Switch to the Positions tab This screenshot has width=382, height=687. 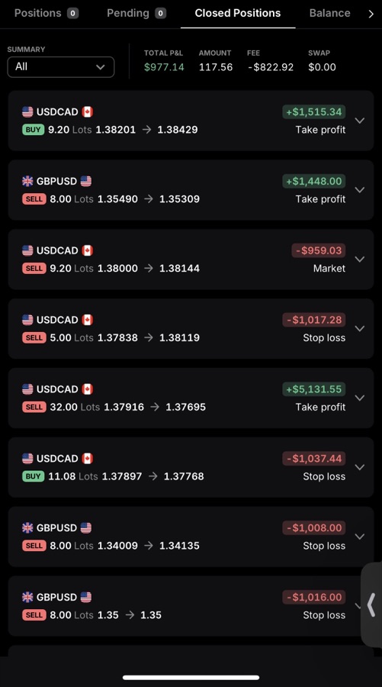pyautogui.click(x=46, y=13)
